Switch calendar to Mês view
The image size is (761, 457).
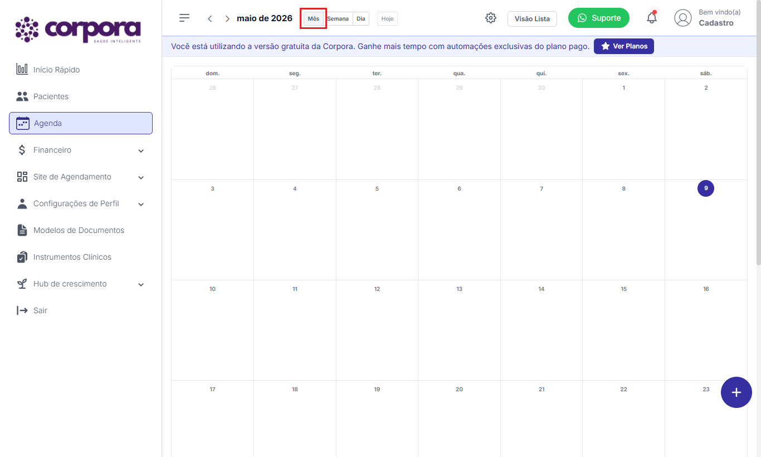click(314, 18)
